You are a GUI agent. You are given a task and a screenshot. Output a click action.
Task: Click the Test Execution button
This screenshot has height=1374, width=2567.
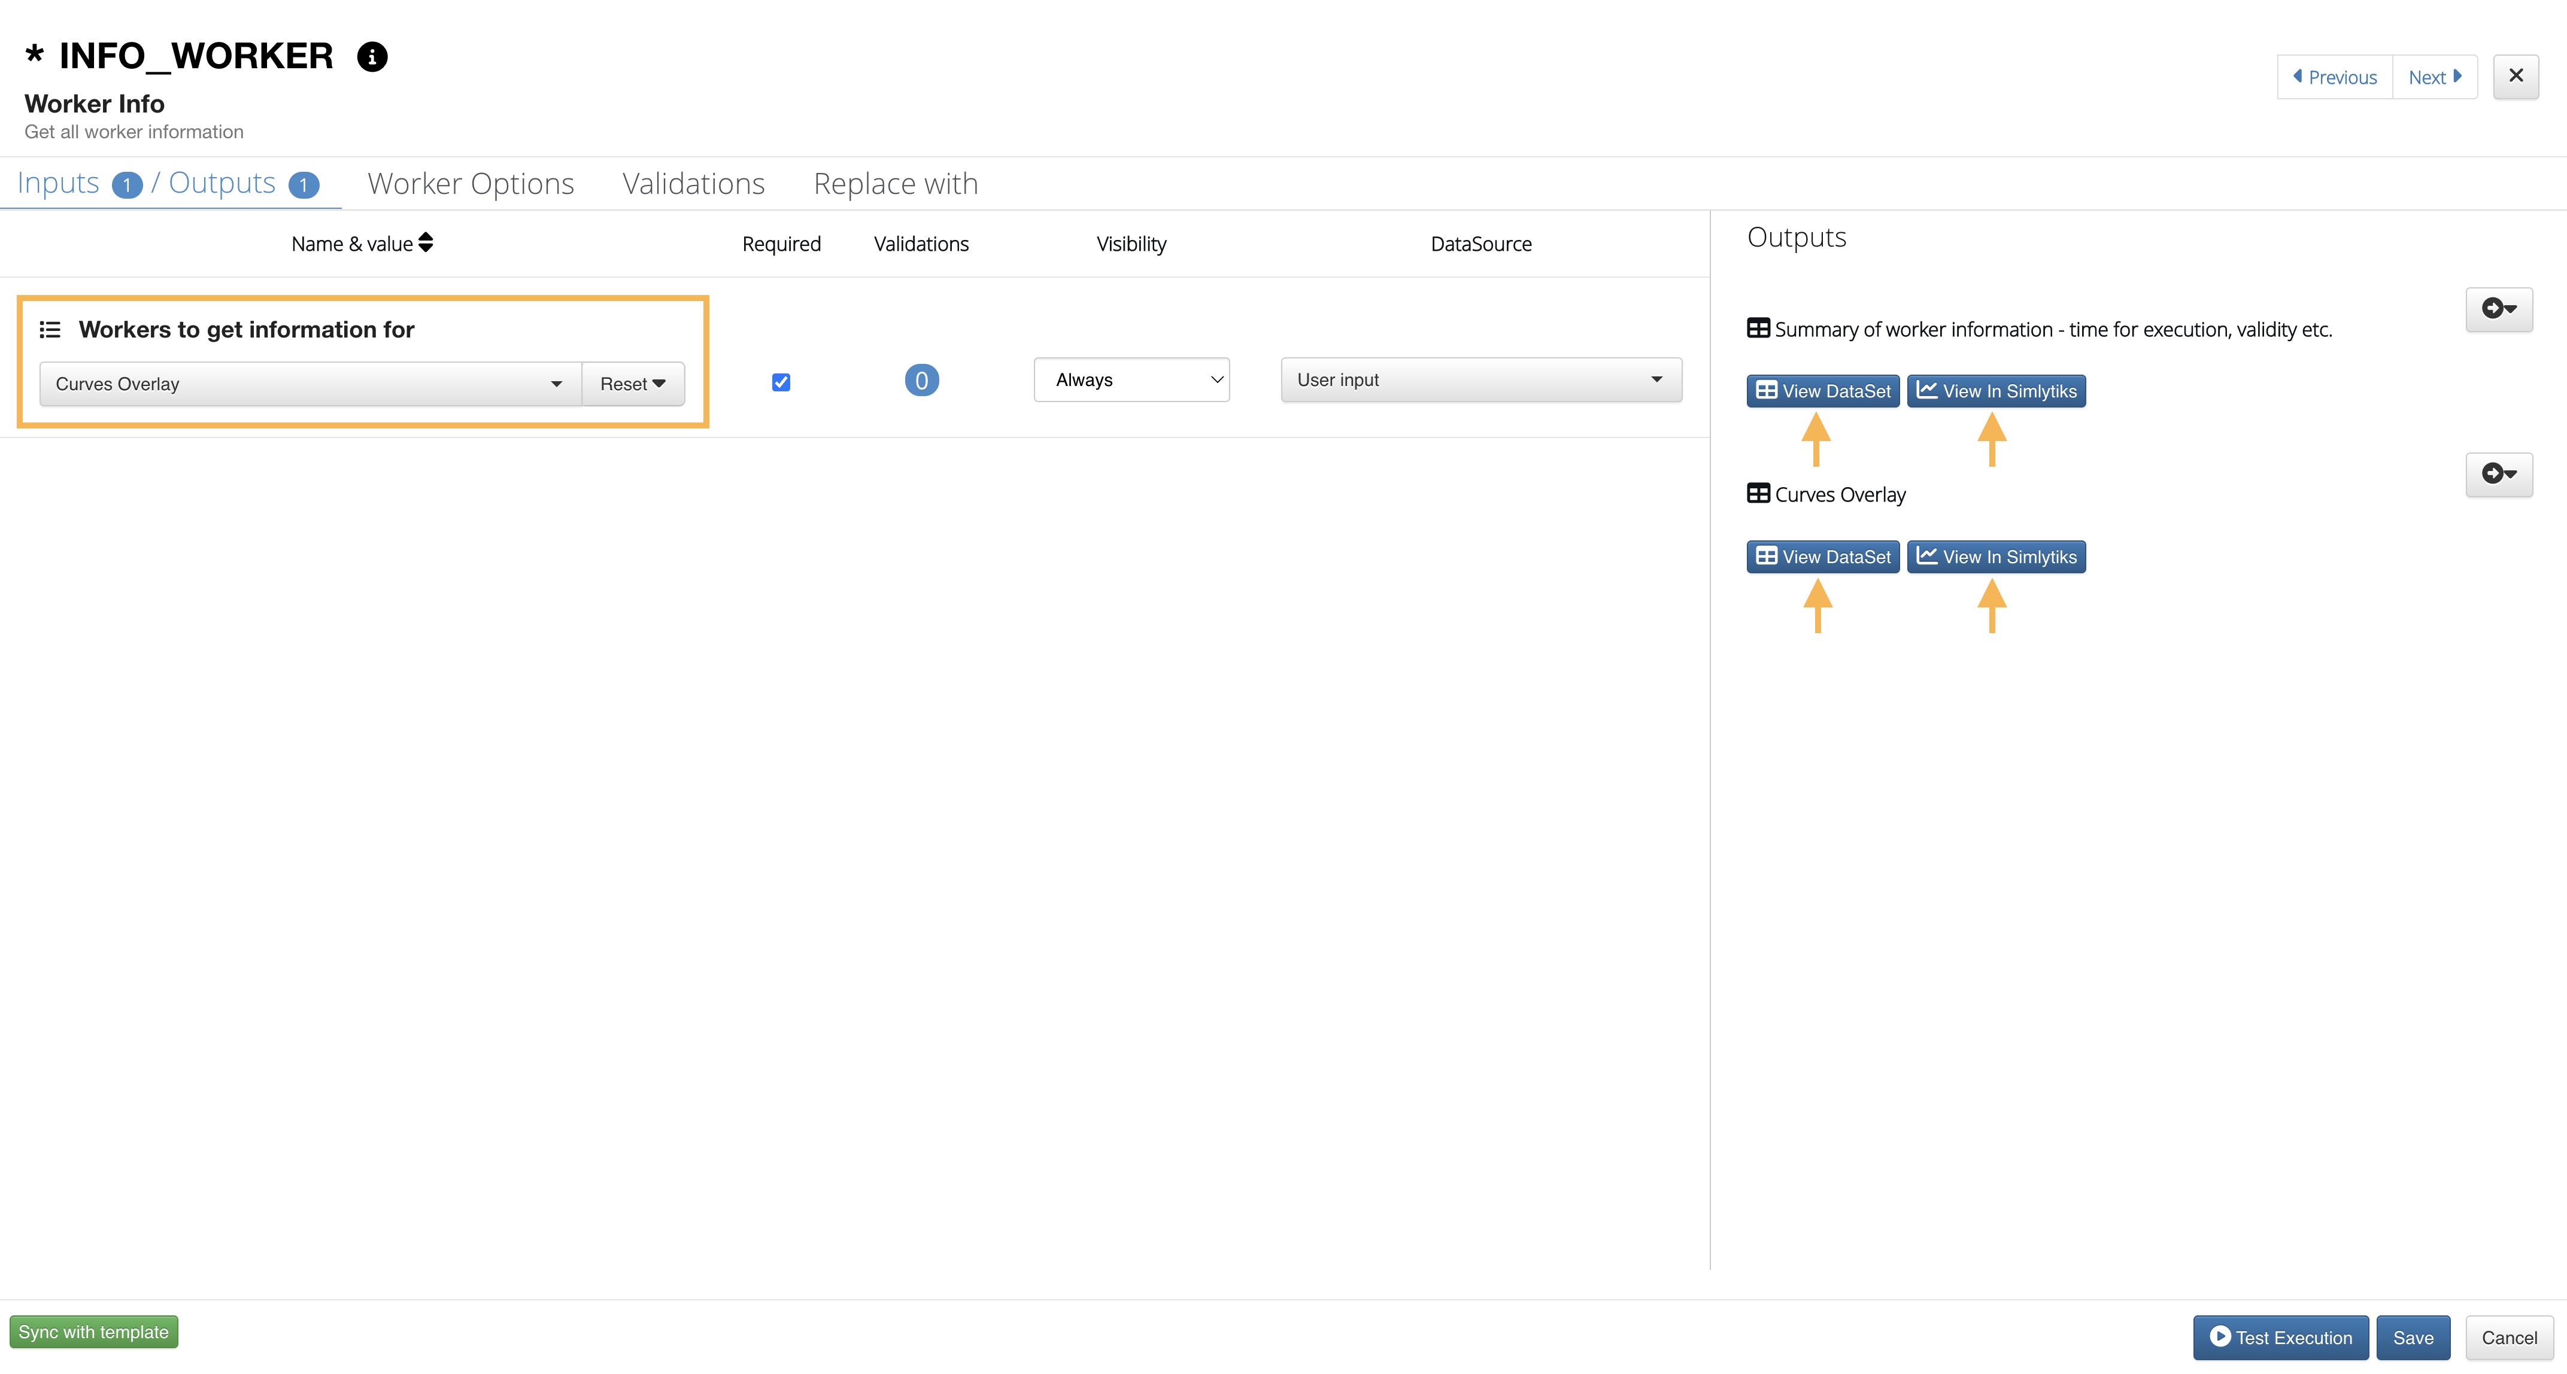2280,1338
